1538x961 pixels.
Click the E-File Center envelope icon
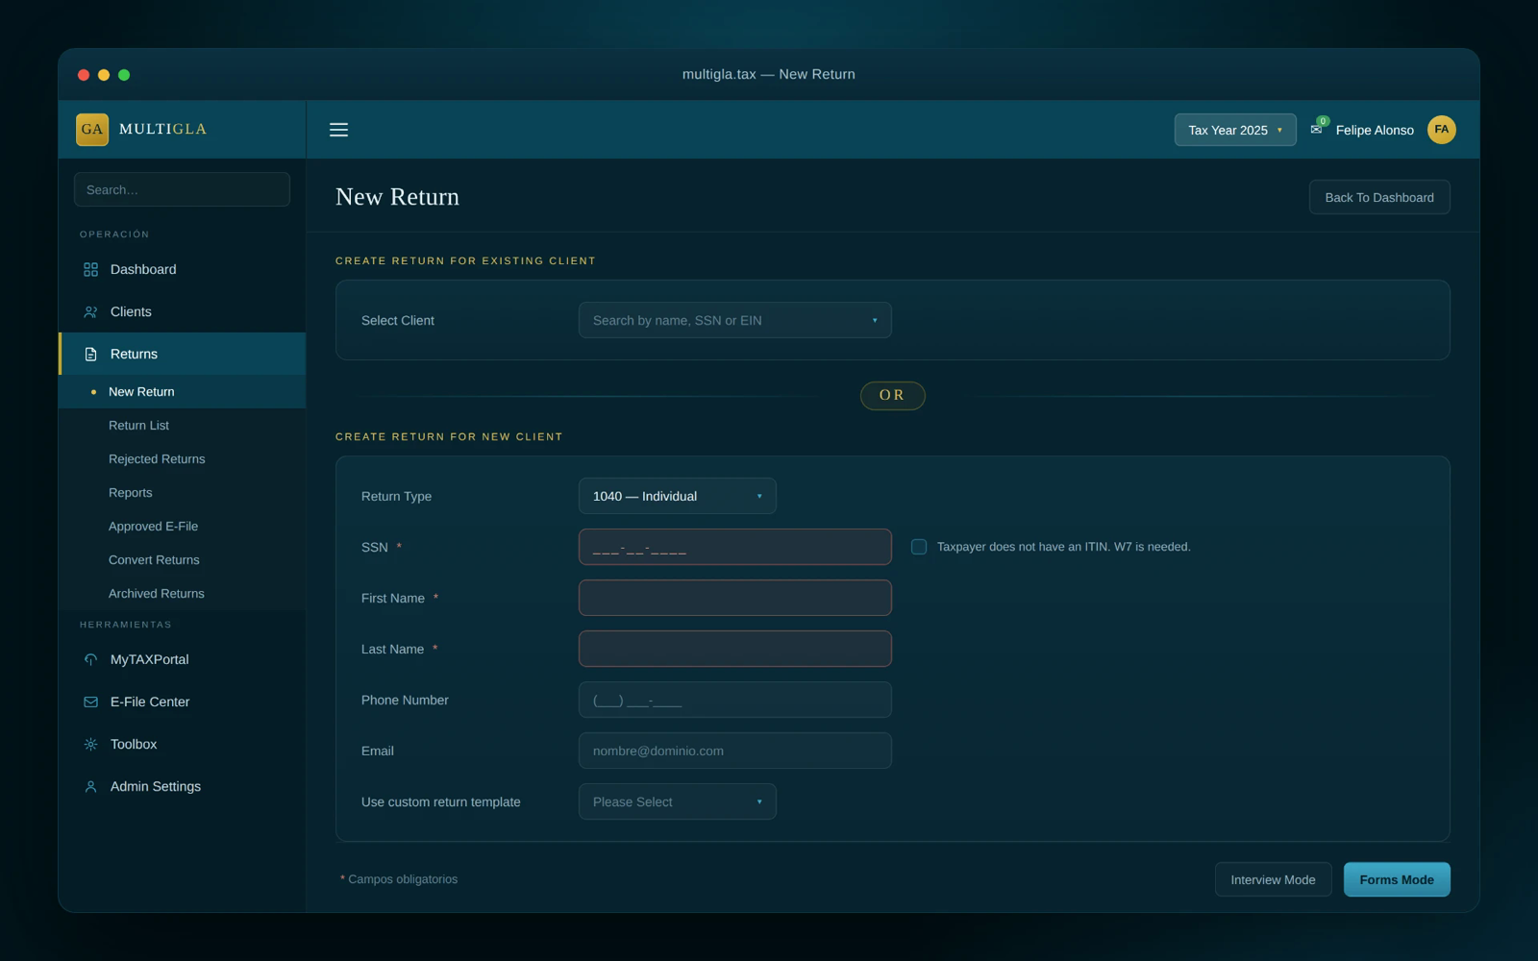click(90, 702)
